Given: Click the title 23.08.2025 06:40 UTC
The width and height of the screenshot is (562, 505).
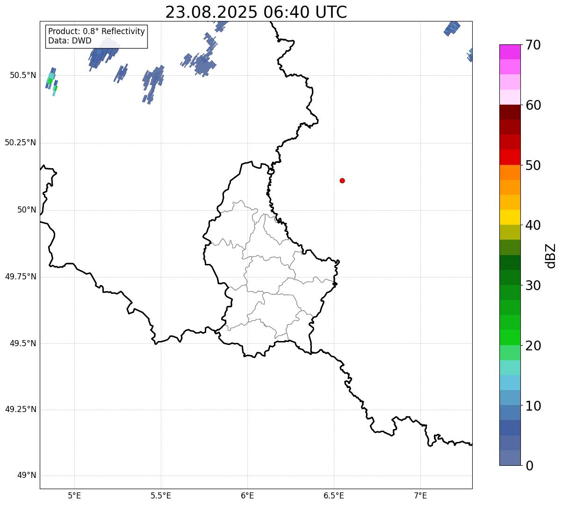Looking at the screenshot, I should coord(256,12).
